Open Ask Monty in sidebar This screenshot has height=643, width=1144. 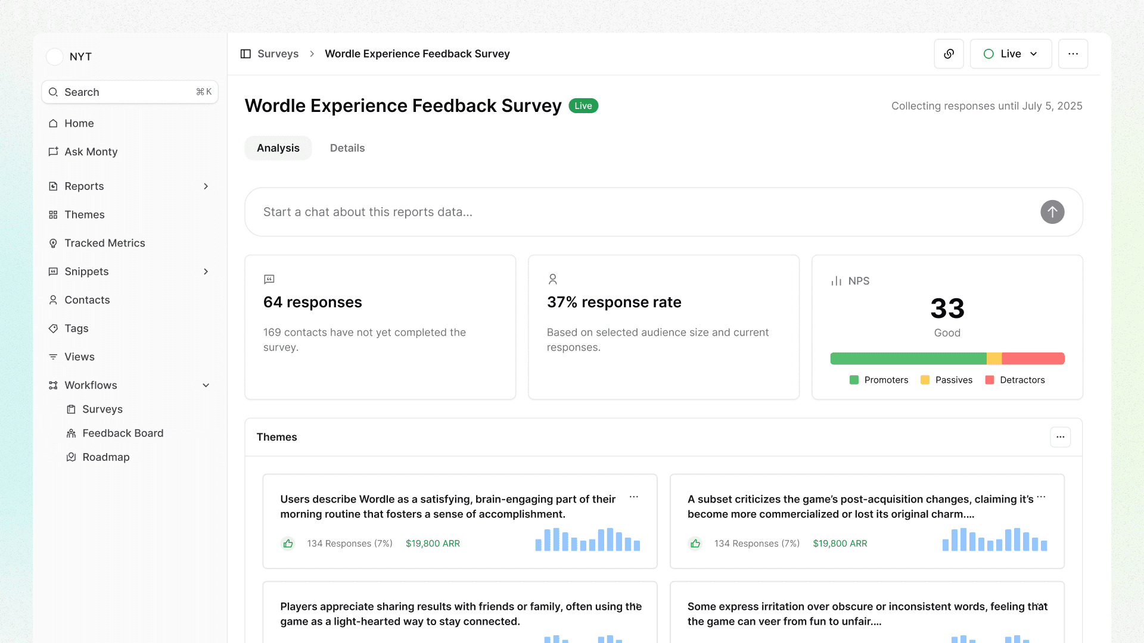click(x=91, y=152)
